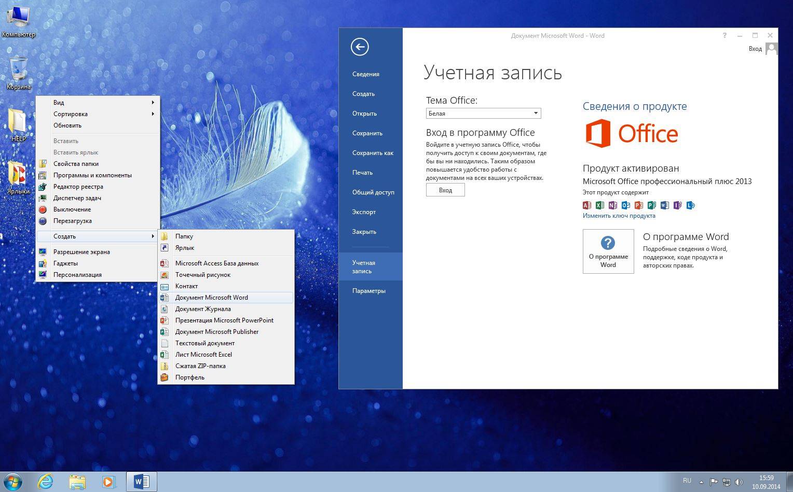Screen dimensions: 793x492
Task: Click the Вход button under Office sign-in
Action: [x=445, y=190]
